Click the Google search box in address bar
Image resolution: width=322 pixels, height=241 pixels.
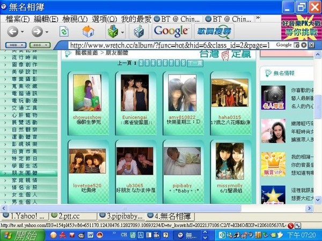[x=283, y=45]
